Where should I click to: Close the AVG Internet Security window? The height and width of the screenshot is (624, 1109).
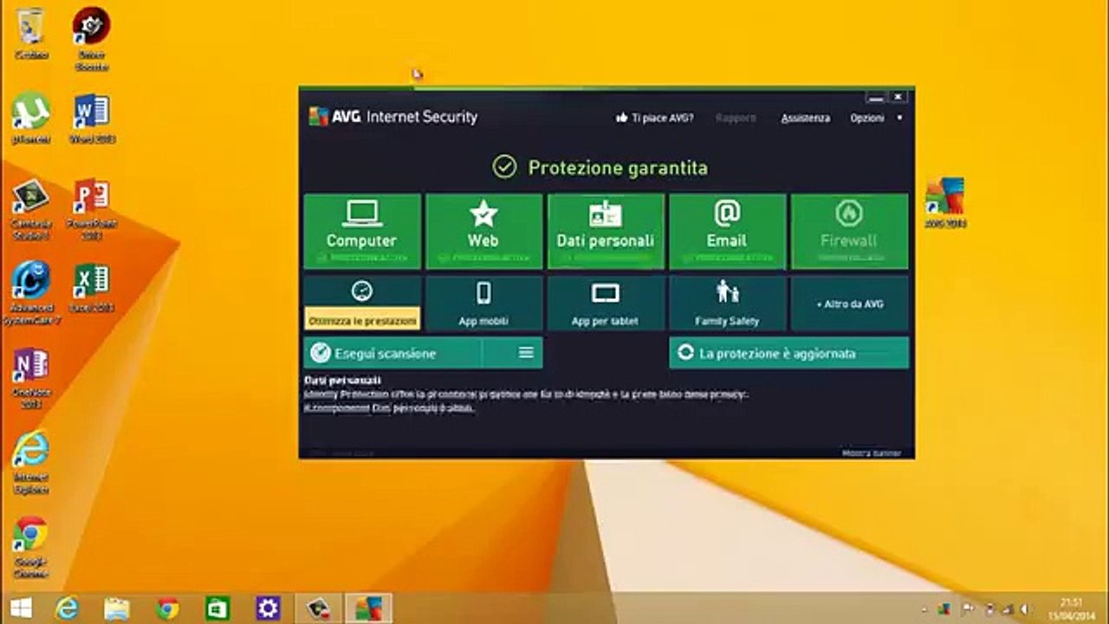(x=898, y=96)
